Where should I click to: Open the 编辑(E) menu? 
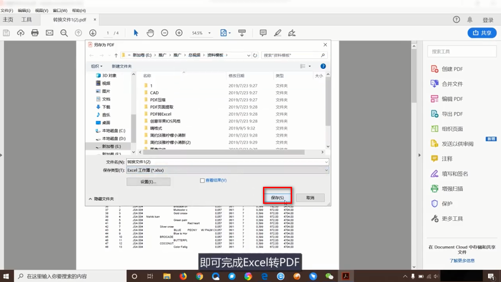click(24, 11)
